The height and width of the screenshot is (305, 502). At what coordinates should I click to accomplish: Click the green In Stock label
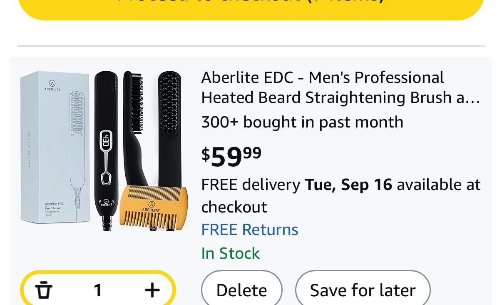click(230, 253)
